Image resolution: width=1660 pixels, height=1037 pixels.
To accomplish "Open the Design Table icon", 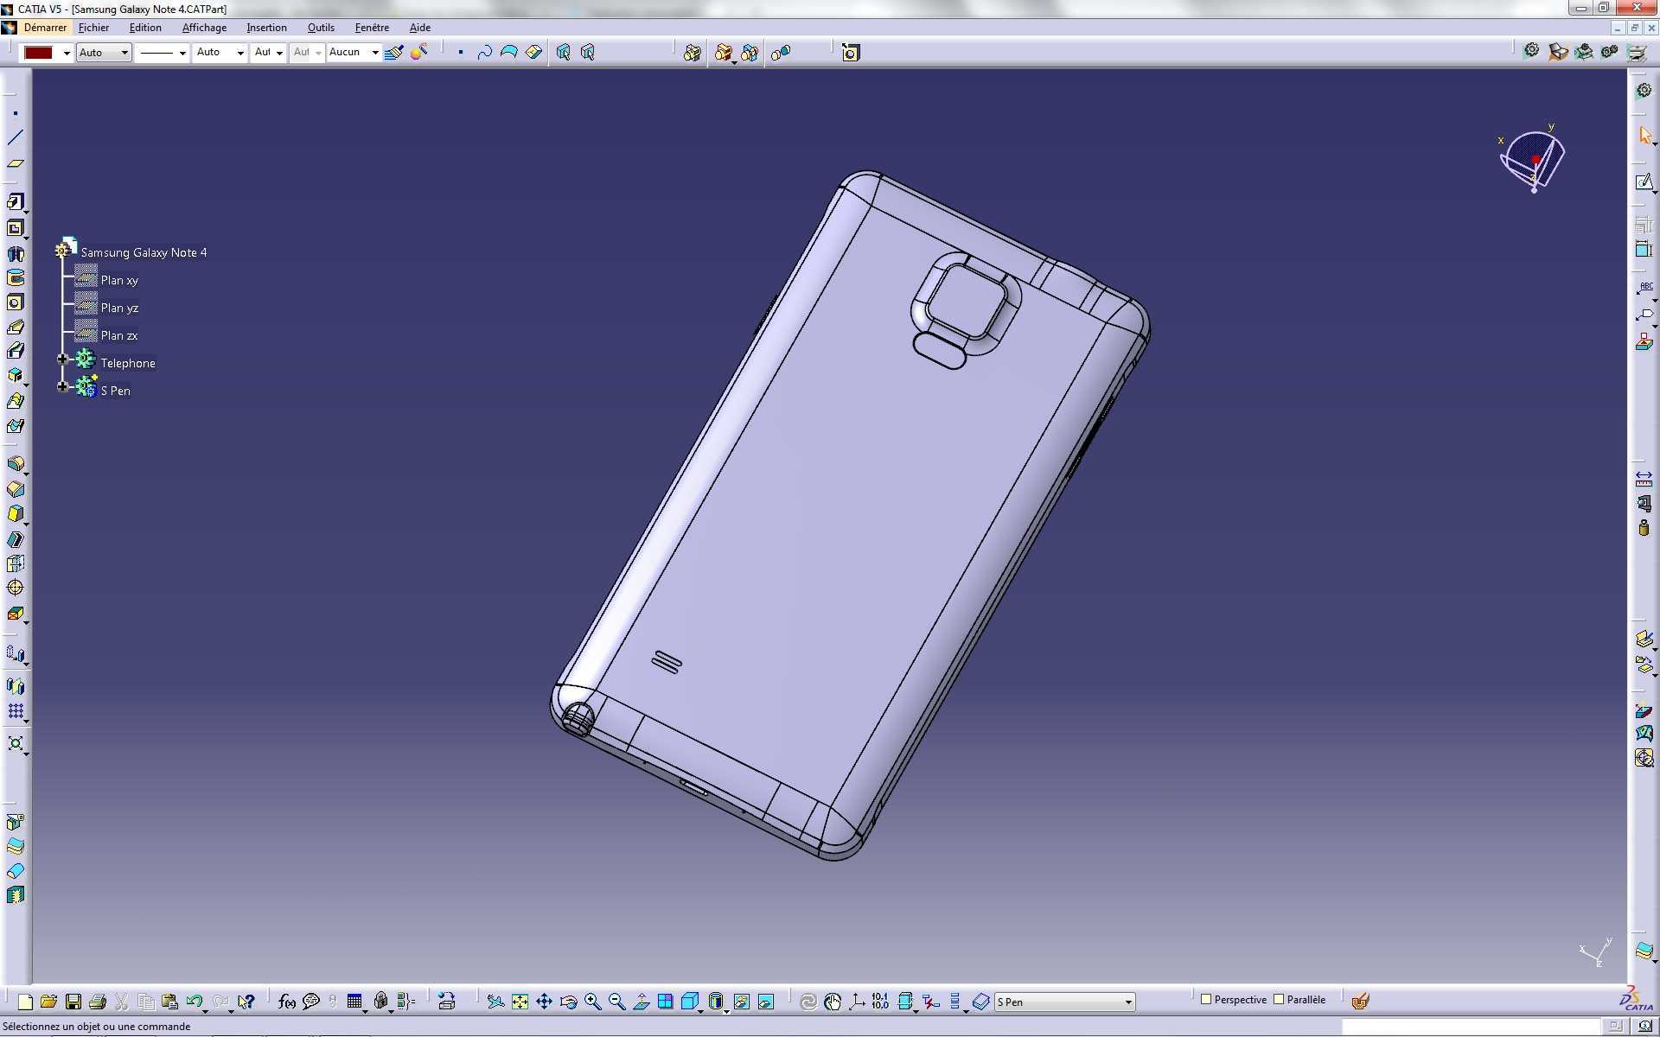I will pyautogui.click(x=354, y=1002).
